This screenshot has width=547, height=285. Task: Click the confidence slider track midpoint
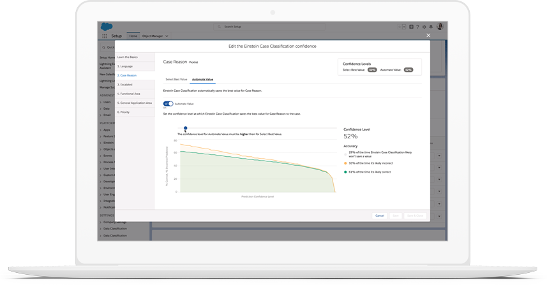257,128
